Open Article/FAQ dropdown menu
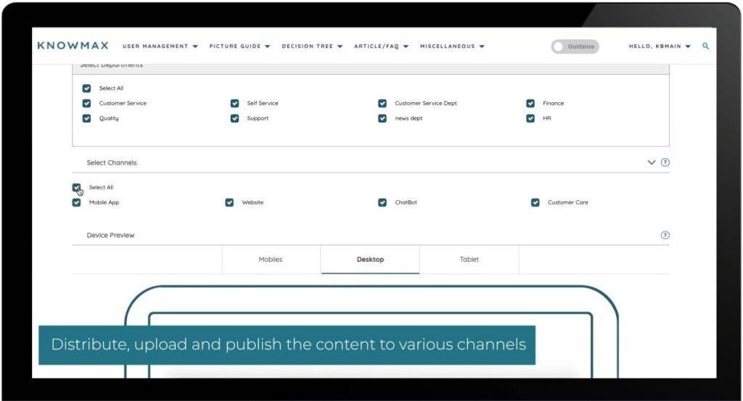 pyautogui.click(x=382, y=46)
